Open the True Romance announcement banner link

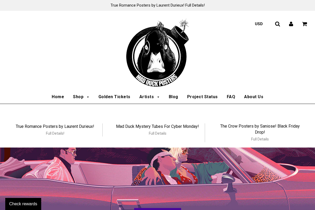[x=157, y=5]
